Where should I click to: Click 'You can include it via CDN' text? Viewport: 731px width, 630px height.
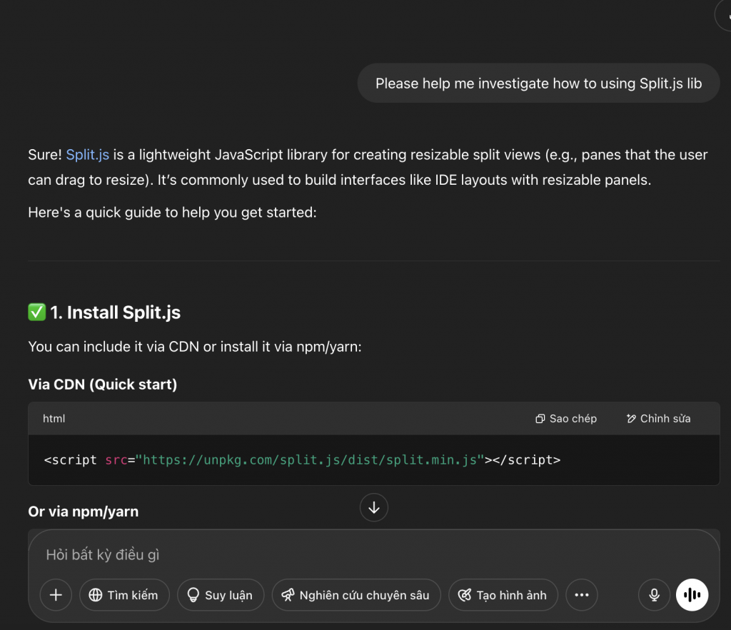coord(195,347)
